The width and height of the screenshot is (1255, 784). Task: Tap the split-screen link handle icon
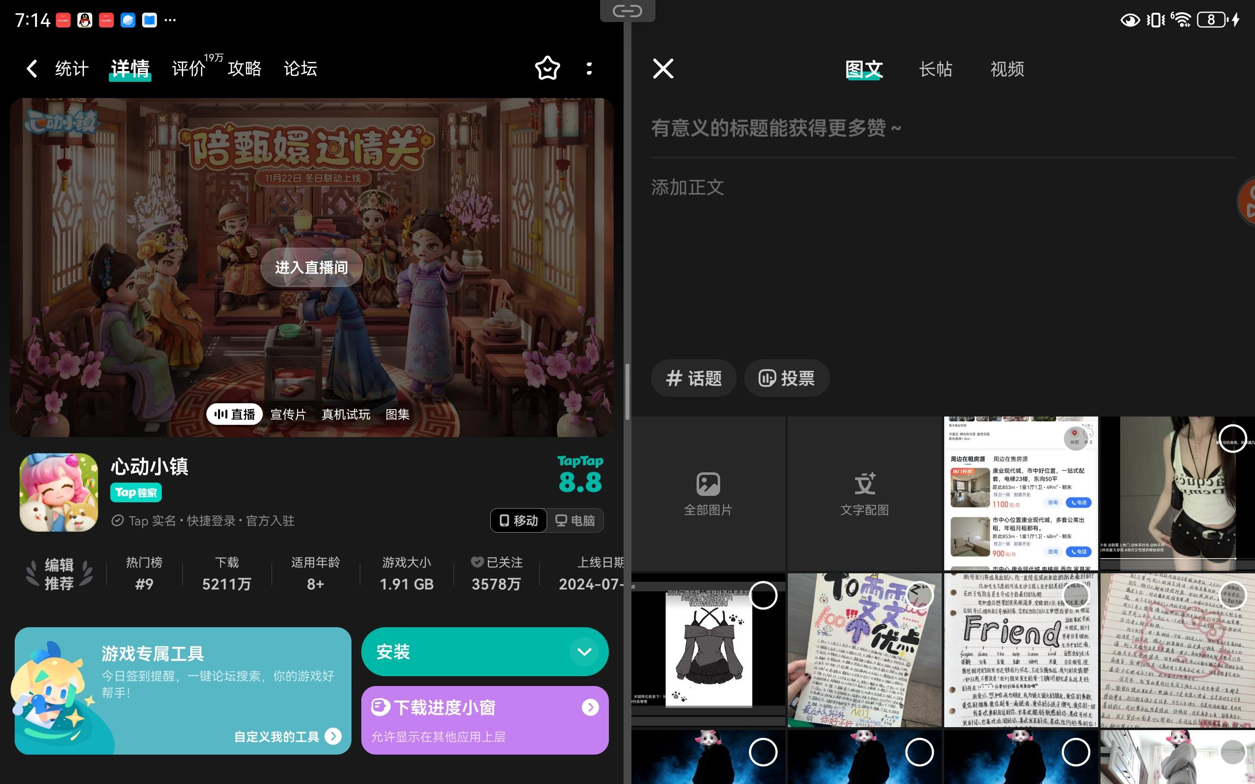pyautogui.click(x=627, y=11)
